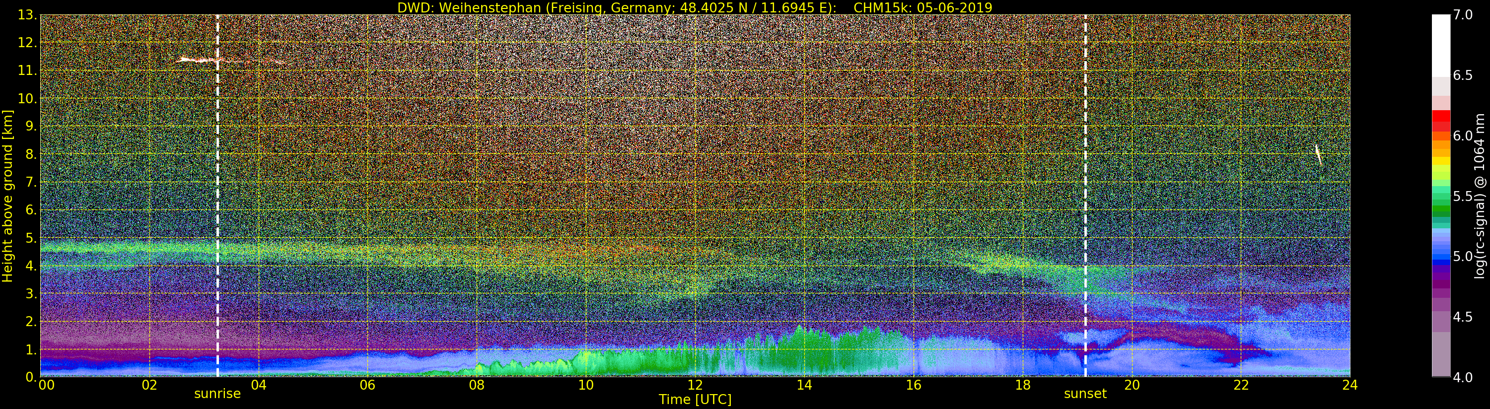The height and width of the screenshot is (409, 1490).
Task: Click the height axis tick '1.'
Action: click(x=31, y=349)
